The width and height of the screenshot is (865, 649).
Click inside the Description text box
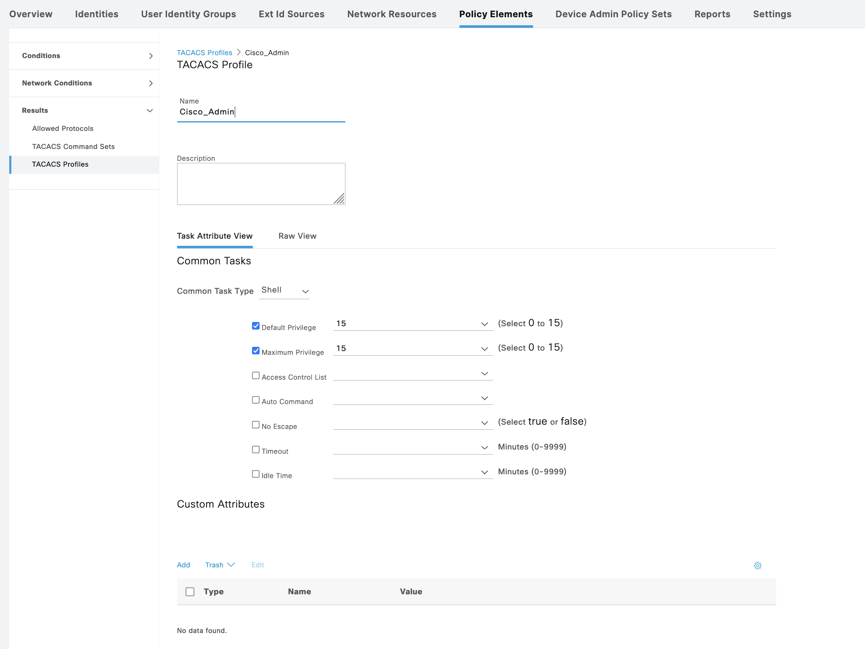click(261, 184)
